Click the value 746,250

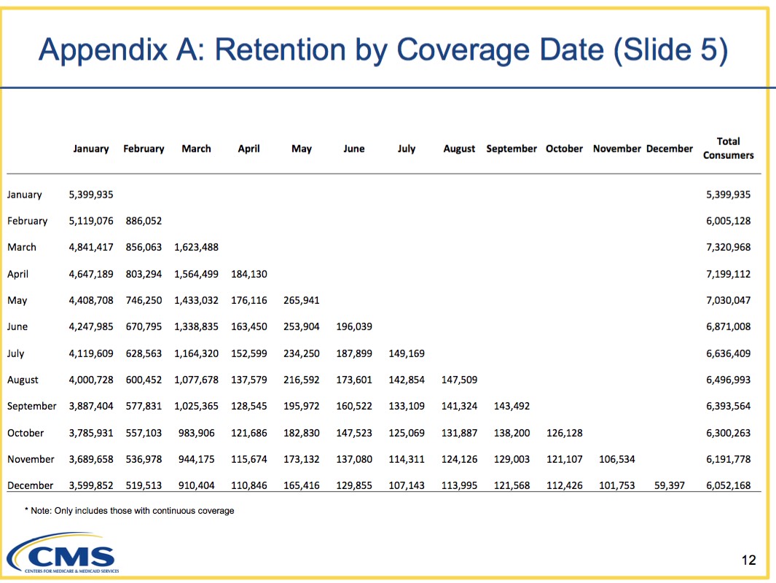click(144, 300)
